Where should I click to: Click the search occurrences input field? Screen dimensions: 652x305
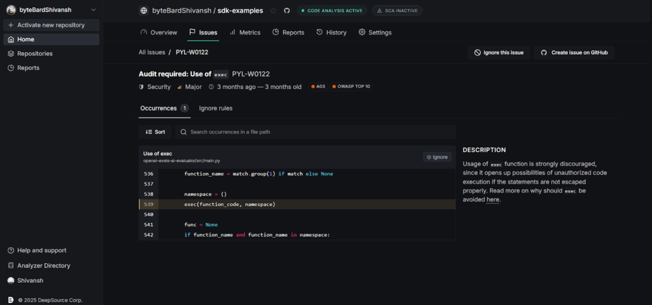click(x=315, y=132)
